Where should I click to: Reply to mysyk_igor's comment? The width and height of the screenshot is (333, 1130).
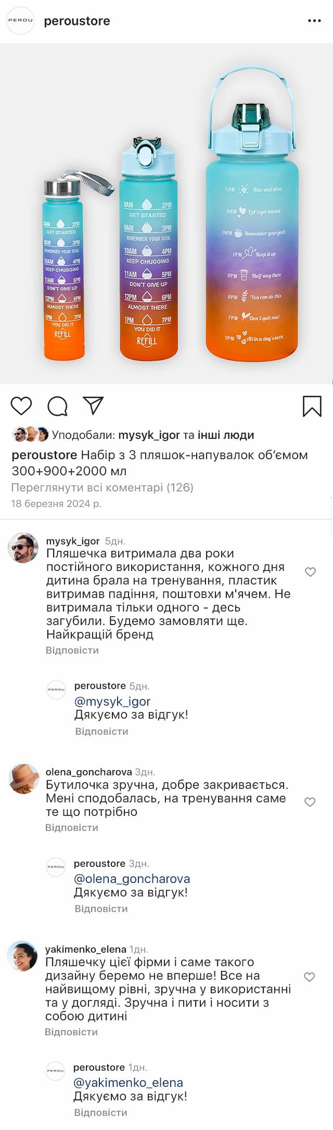point(72,650)
